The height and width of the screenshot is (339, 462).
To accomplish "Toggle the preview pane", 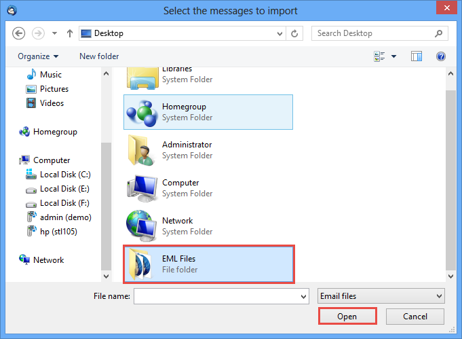I will [x=417, y=56].
